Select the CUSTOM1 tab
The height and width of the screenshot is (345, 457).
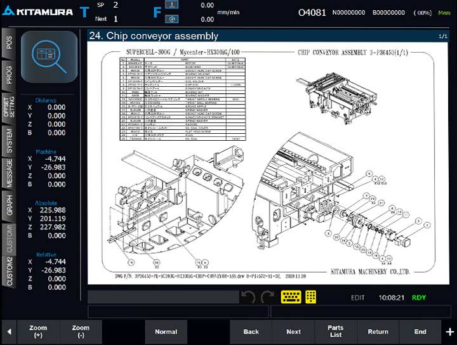pos(9,238)
